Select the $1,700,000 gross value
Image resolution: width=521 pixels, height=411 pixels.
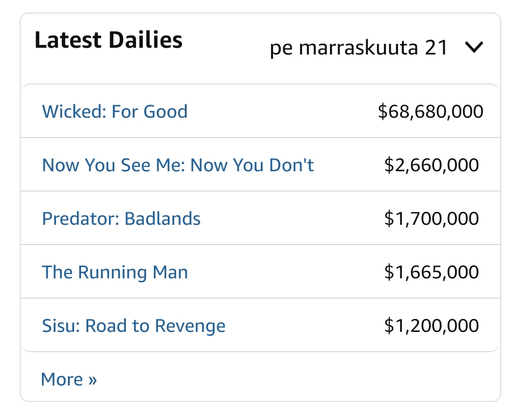[x=431, y=219]
